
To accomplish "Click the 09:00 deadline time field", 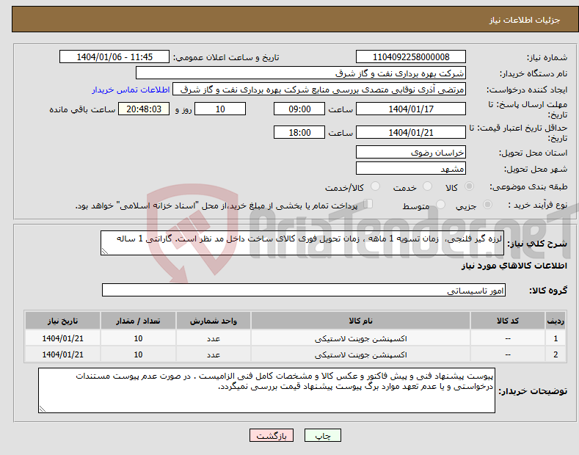I will (x=299, y=109).
